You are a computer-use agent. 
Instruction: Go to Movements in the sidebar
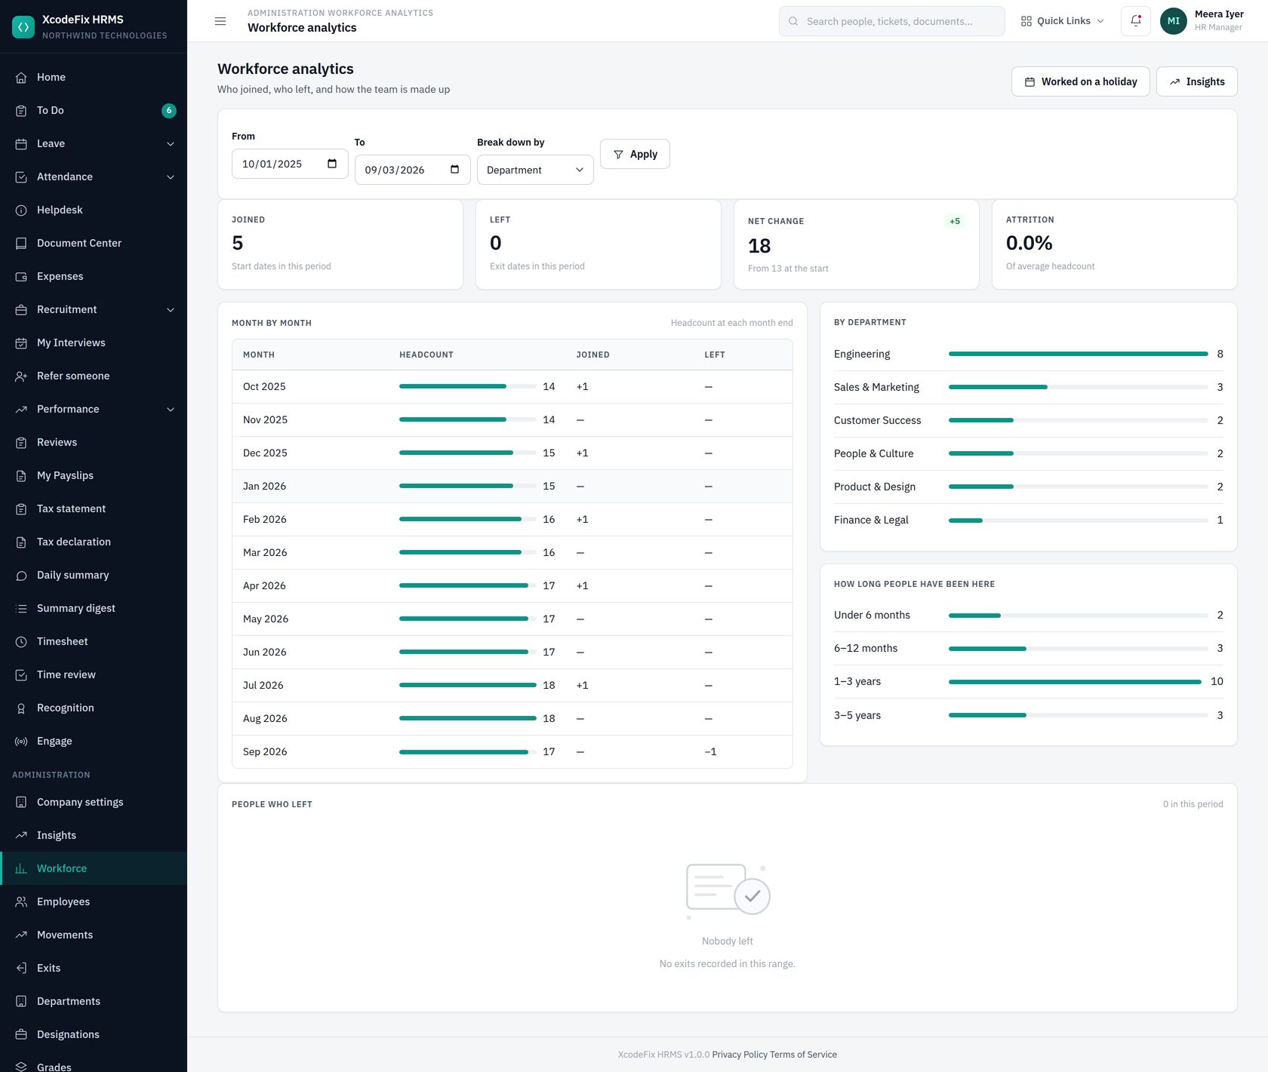coord(94,935)
